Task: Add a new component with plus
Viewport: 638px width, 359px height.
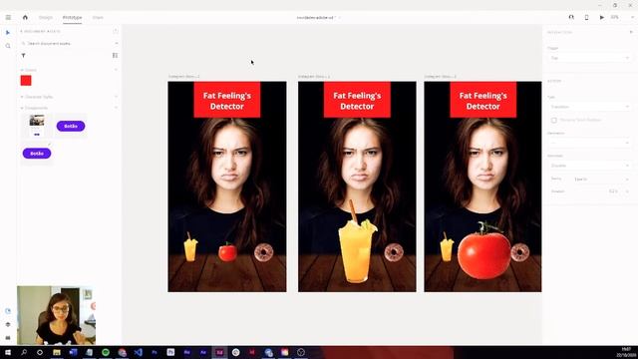Action: (x=116, y=108)
